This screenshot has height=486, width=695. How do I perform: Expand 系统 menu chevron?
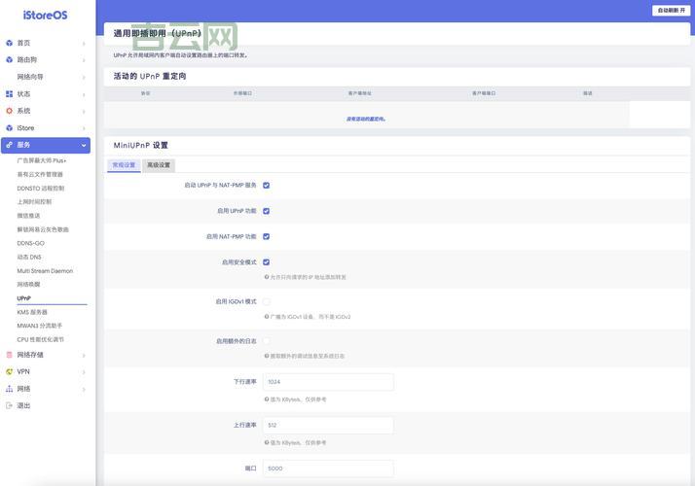click(84, 111)
